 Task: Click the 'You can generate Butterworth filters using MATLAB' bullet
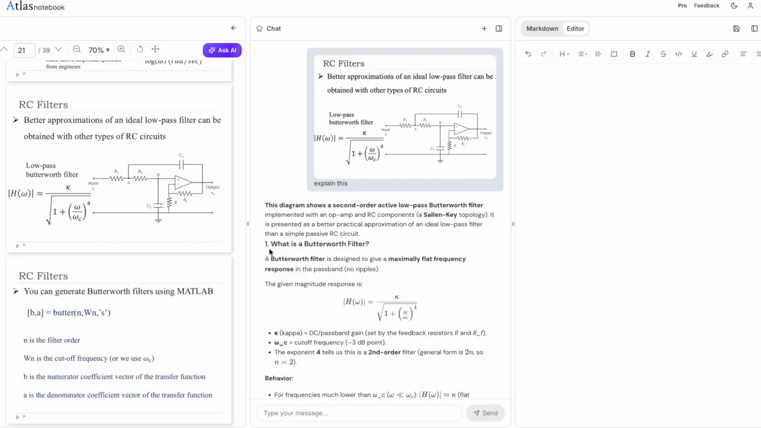(118, 292)
